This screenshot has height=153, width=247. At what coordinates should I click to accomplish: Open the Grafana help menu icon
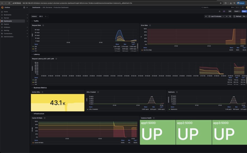tap(243, 7)
